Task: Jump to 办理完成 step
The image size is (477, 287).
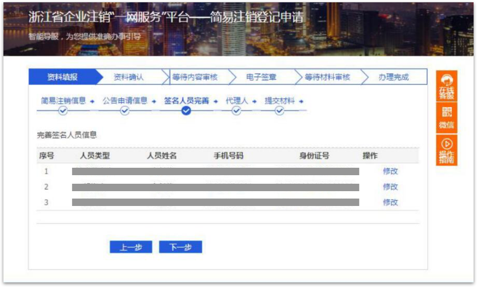Action: (x=393, y=77)
